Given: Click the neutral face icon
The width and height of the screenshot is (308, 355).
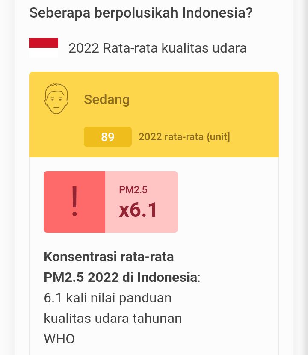Looking at the screenshot, I should (x=56, y=99).
